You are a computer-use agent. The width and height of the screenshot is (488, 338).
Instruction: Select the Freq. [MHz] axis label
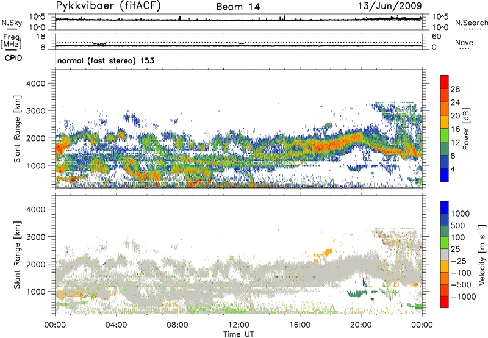click(x=11, y=41)
